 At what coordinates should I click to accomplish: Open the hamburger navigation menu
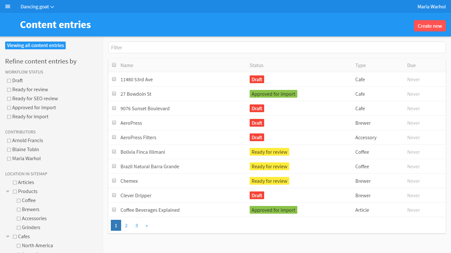click(x=8, y=7)
